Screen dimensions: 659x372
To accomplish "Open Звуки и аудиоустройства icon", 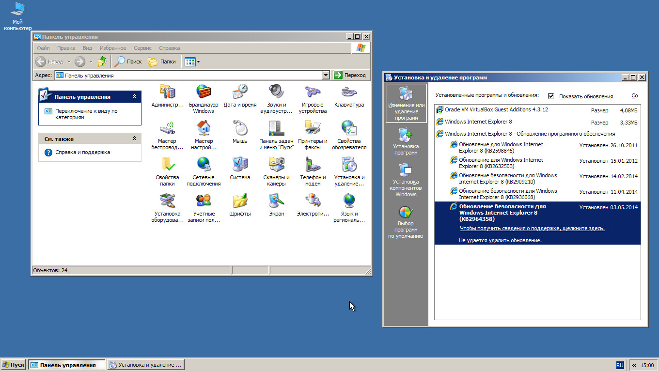I will [276, 98].
